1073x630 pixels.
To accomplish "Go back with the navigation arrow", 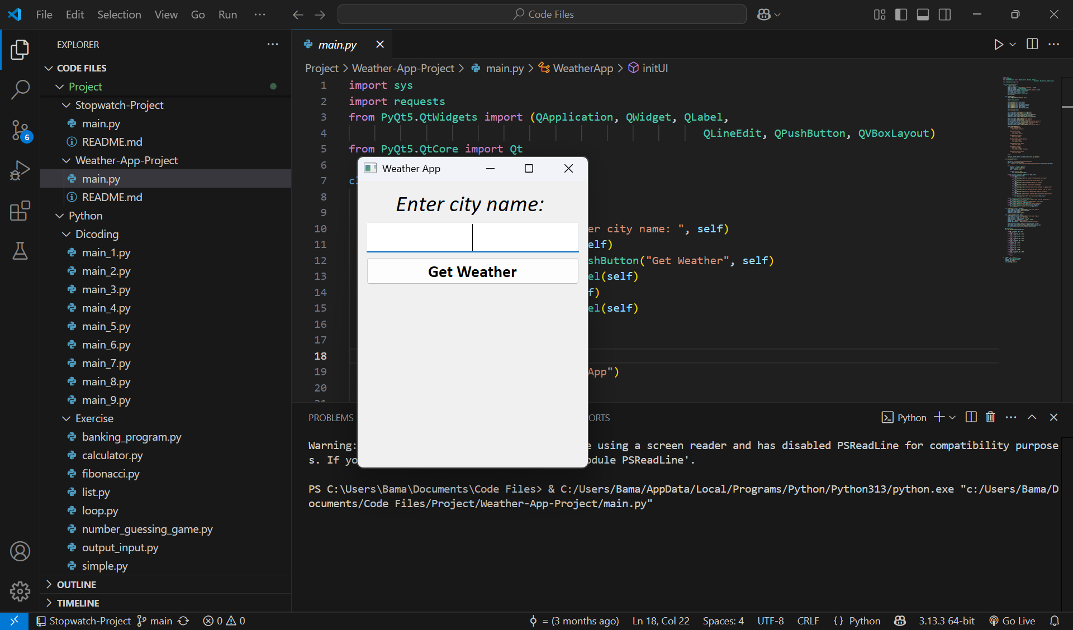I will click(298, 15).
